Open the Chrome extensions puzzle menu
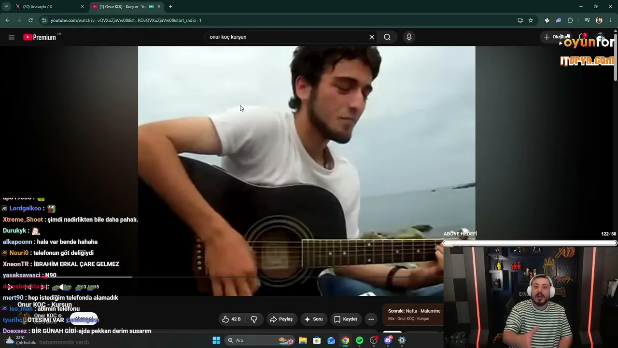 click(570, 20)
